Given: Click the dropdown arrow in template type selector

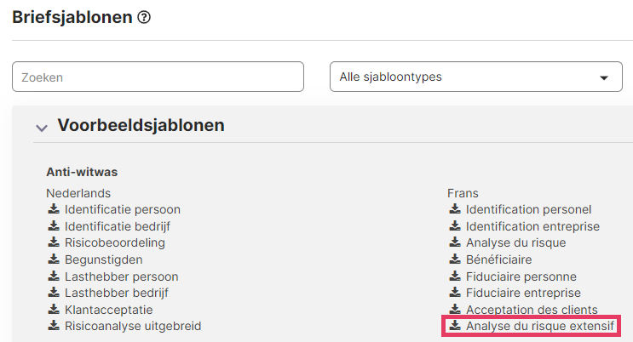Looking at the screenshot, I should (604, 77).
